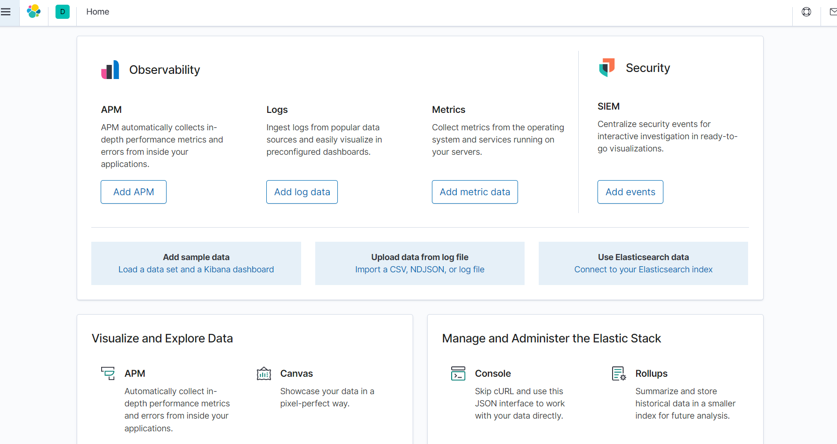
Task: Click the Canvas icon
Action: coord(264,373)
